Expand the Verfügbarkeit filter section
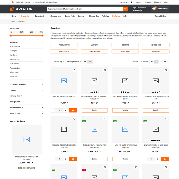 (27, 102)
